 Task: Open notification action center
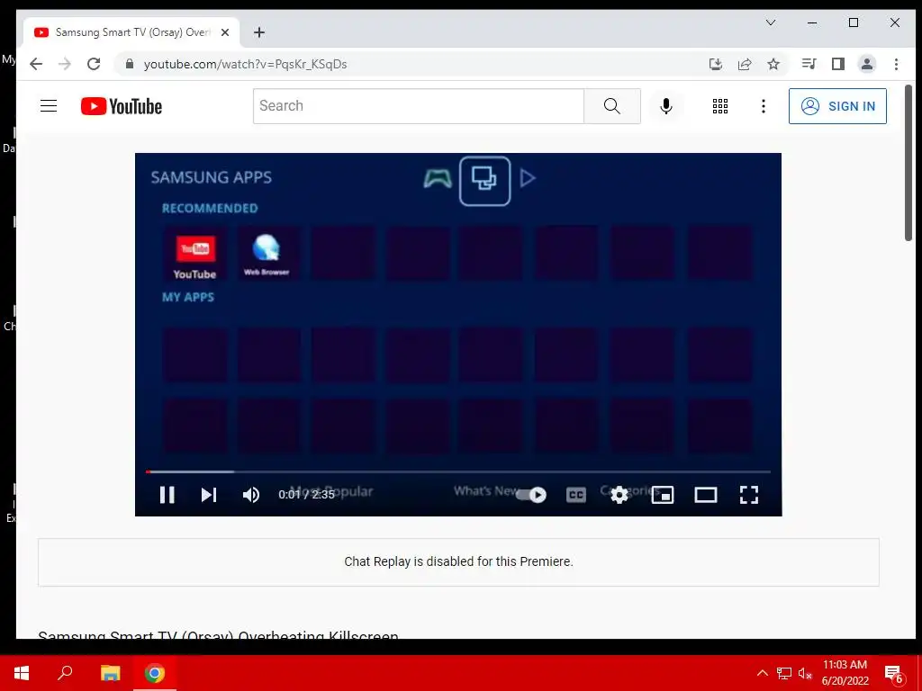pyautogui.click(x=894, y=673)
